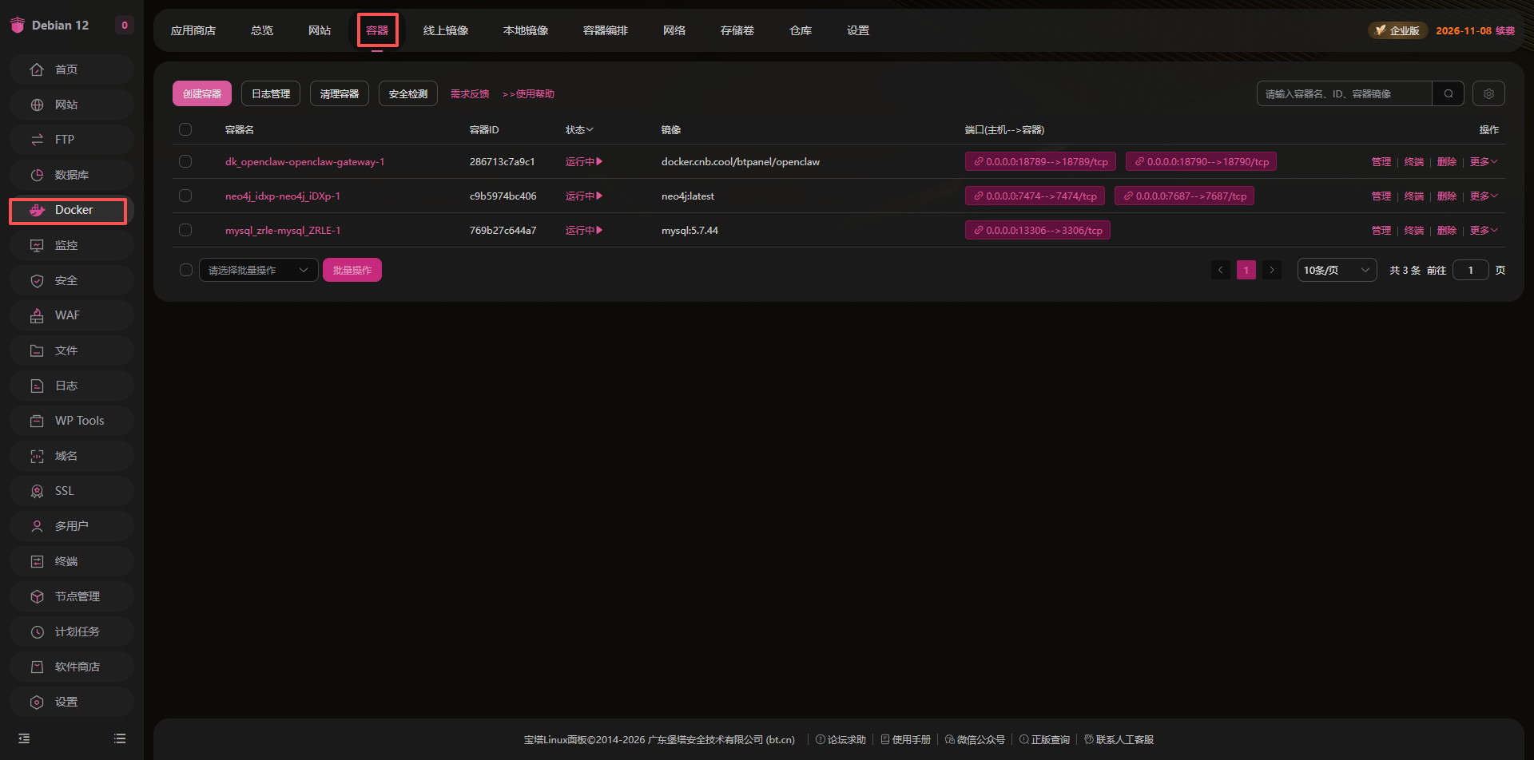Image resolution: width=1534 pixels, height=760 pixels.
Task: Click the Docker whale sidebar icon
Action: [38, 210]
